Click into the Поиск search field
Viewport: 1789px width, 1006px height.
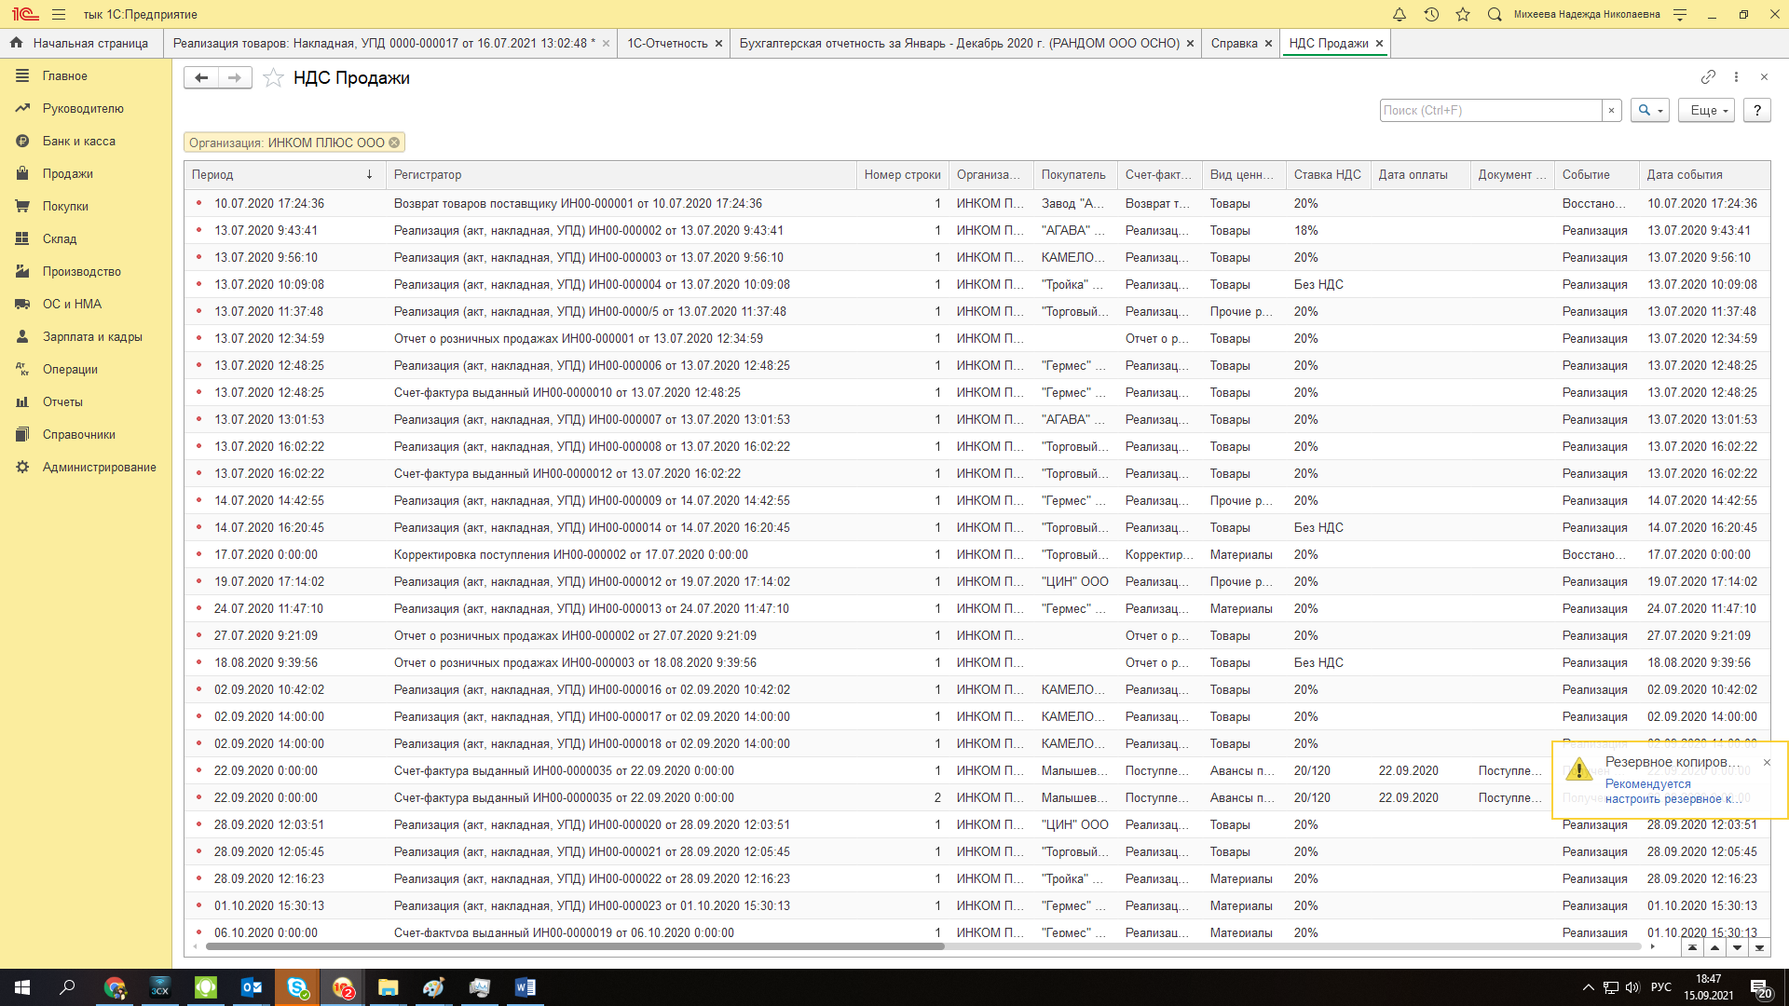click(x=1489, y=110)
